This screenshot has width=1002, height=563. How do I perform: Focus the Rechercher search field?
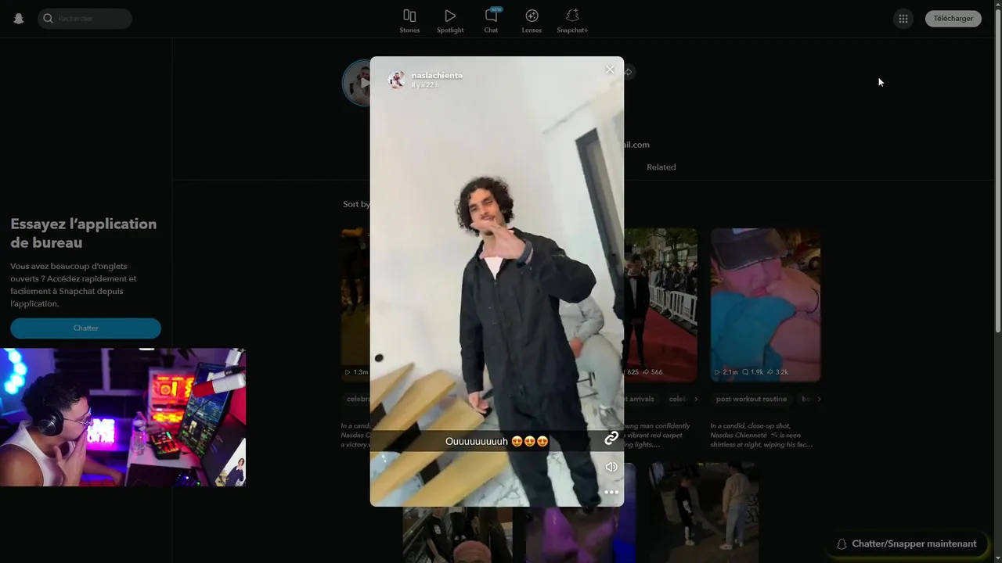coord(85,18)
